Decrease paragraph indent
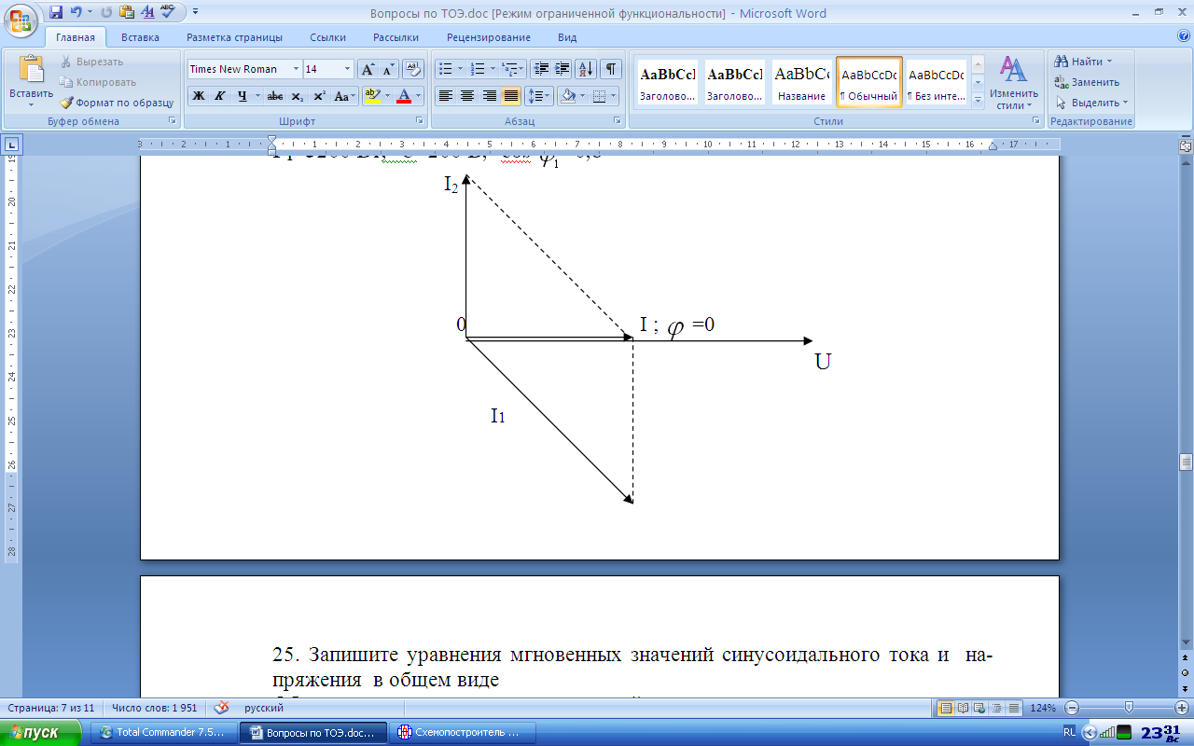 541,69
